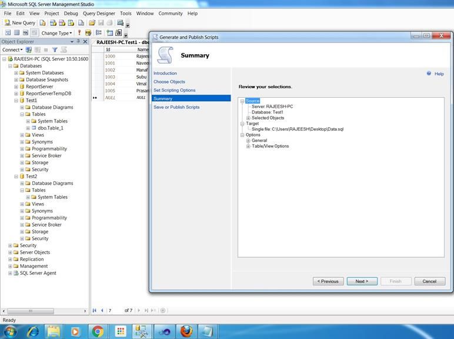Go to Set Scripting Options step
The height and width of the screenshot is (339, 454).
tap(174, 90)
